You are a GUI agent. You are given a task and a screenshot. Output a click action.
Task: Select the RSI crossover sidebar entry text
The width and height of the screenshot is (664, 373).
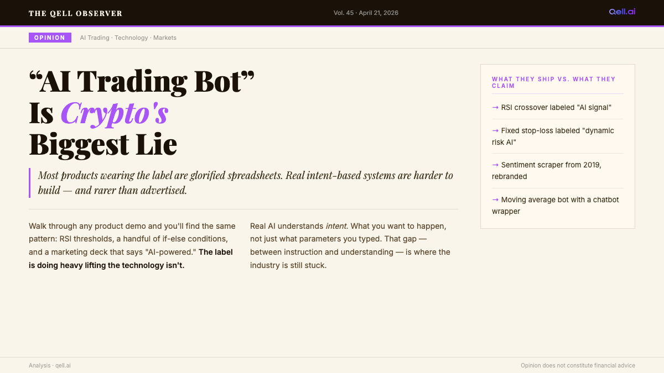[x=556, y=107]
